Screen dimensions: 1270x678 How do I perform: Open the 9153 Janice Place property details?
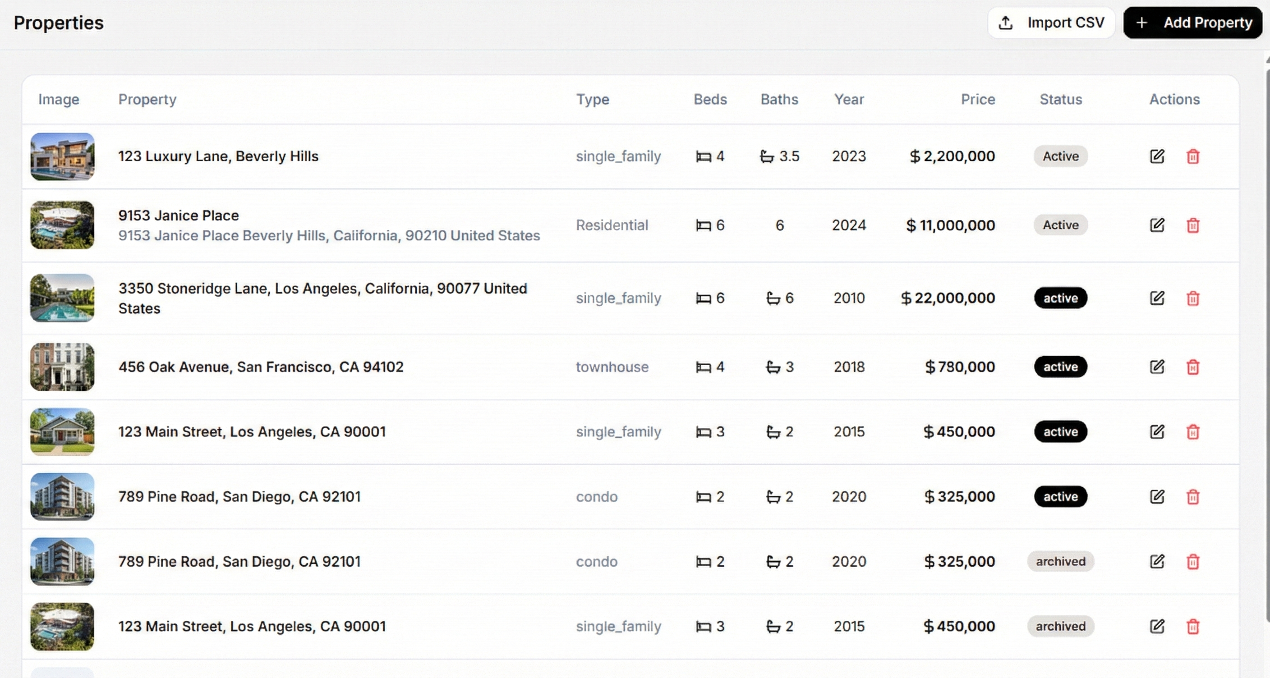pyautogui.click(x=179, y=215)
